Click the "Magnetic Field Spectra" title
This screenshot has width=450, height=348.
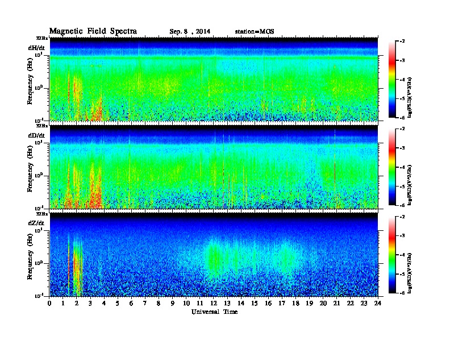(93, 31)
